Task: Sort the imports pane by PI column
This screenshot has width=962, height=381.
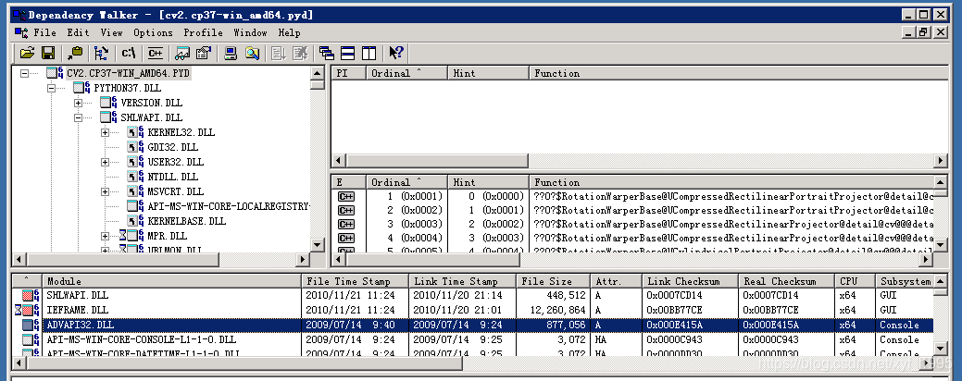Action: (x=348, y=73)
